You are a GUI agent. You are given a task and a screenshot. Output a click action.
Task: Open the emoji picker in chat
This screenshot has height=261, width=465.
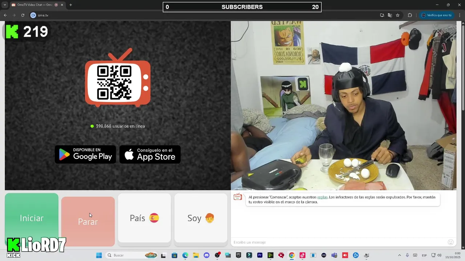pyautogui.click(x=450, y=242)
